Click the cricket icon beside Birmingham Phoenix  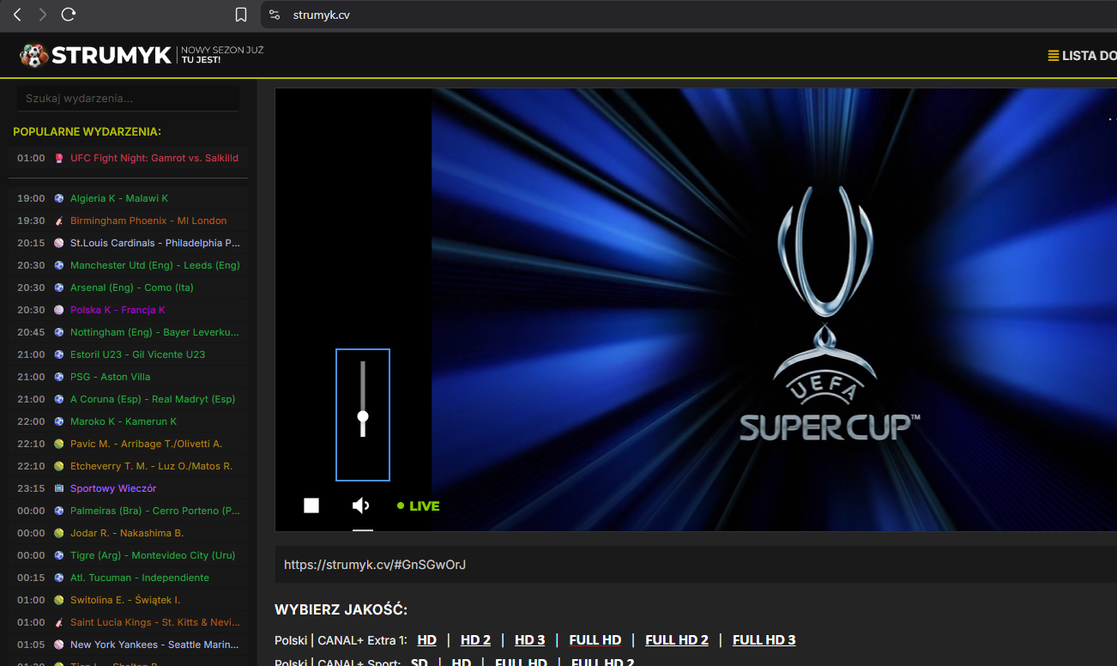point(59,221)
